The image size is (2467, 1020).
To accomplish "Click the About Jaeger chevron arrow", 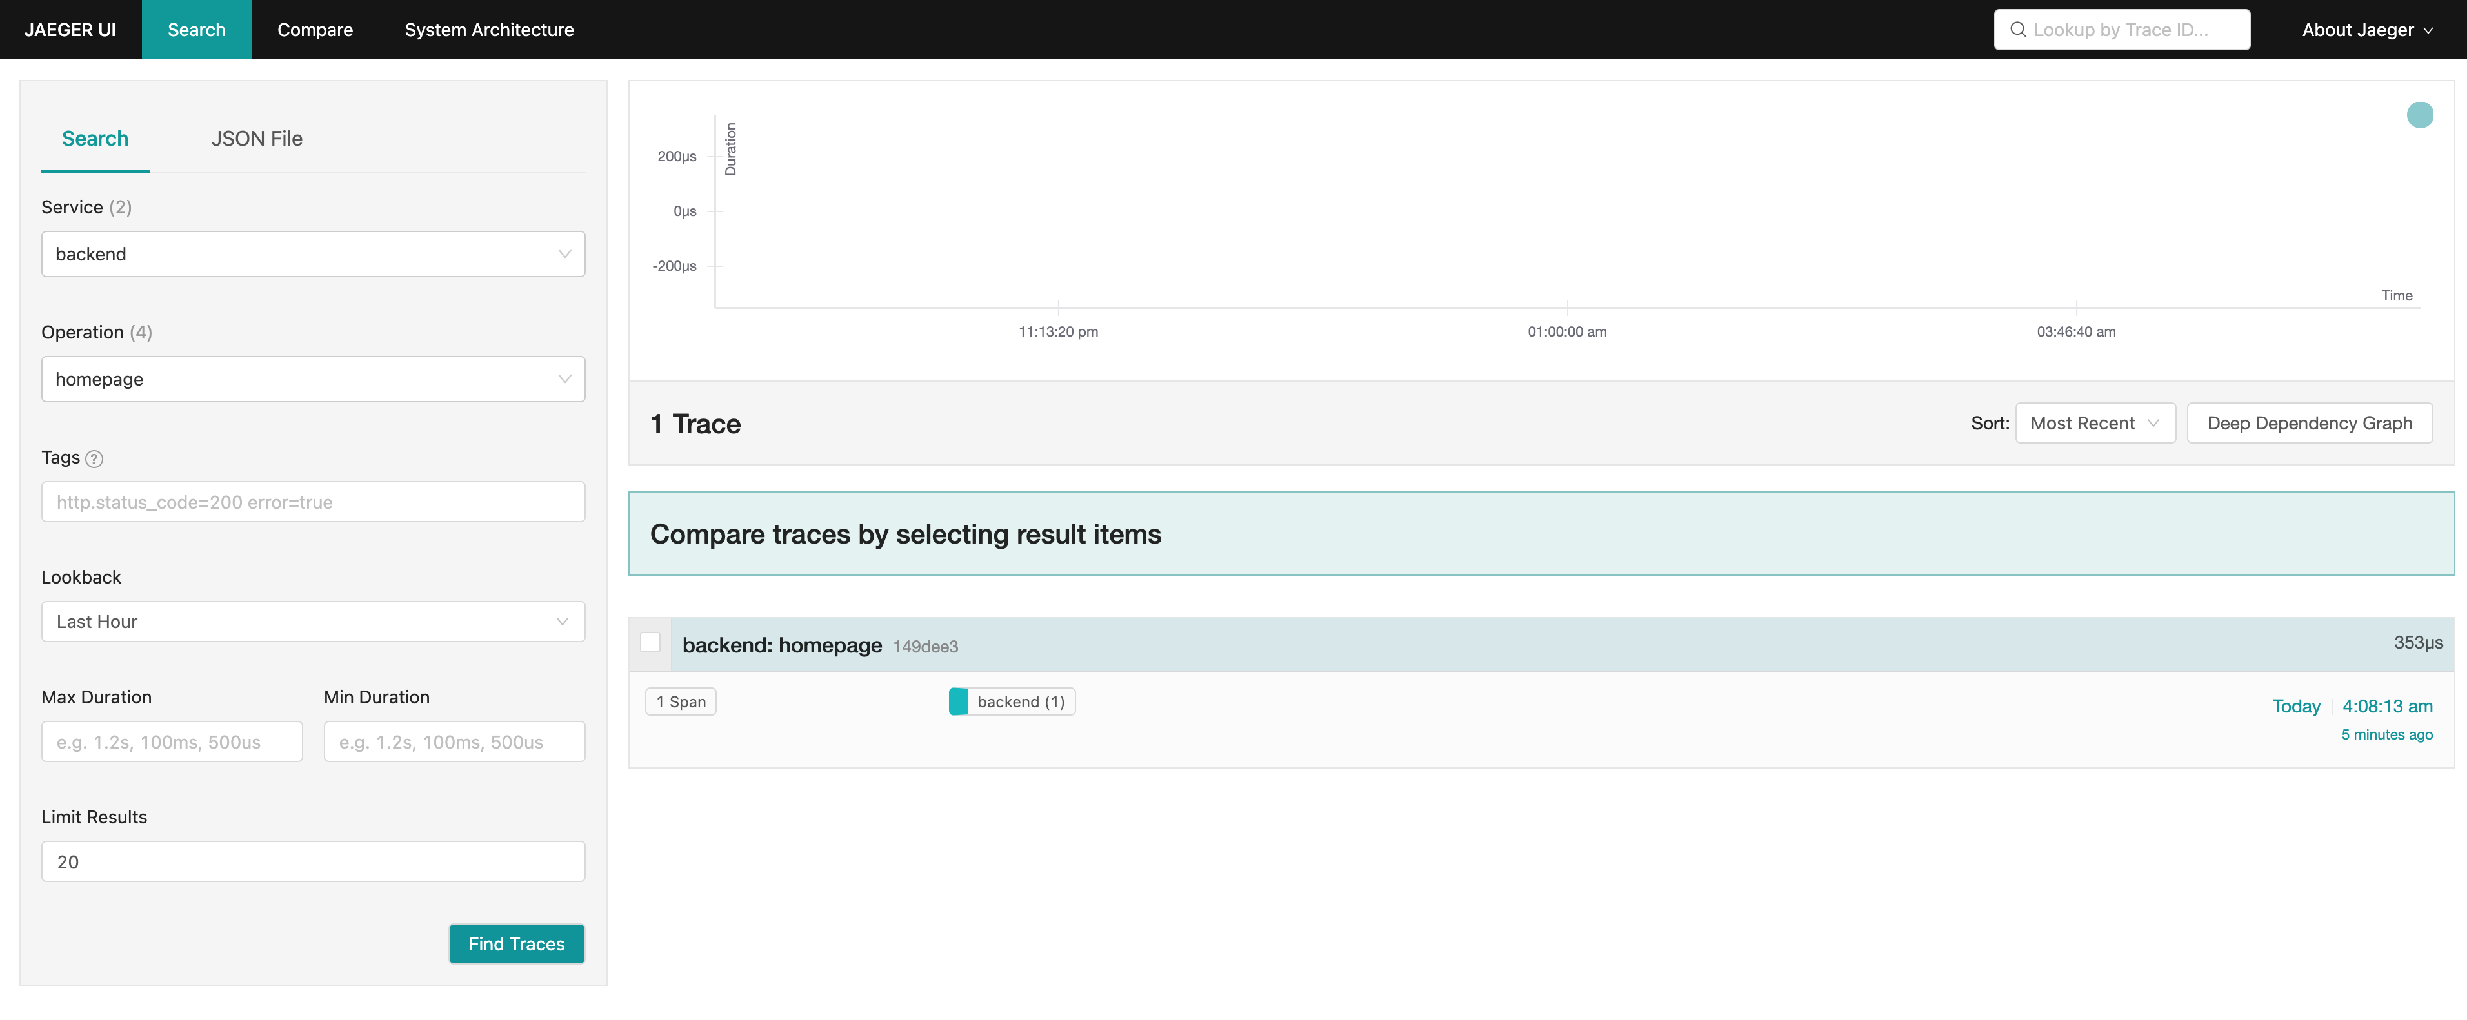I will (x=2428, y=30).
